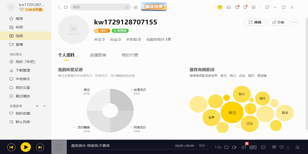Switch to 我的付费 tab
The width and height of the screenshot is (308, 154).
tap(130, 55)
